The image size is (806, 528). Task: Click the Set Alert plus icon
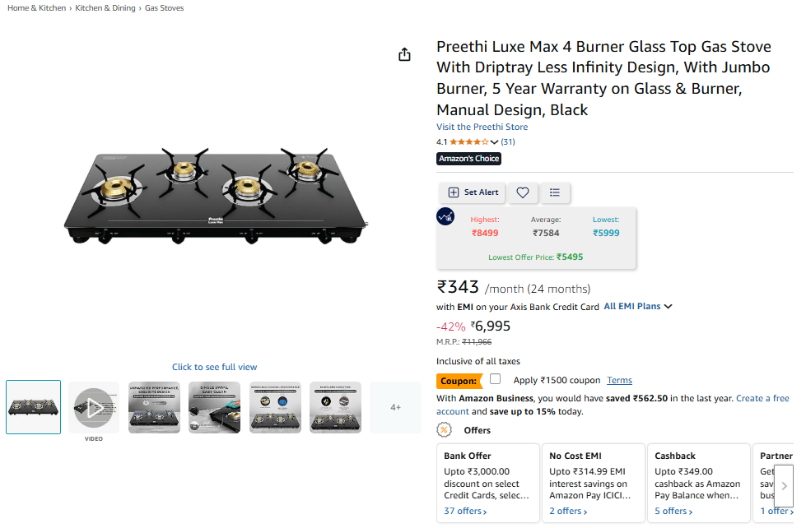[x=454, y=192]
